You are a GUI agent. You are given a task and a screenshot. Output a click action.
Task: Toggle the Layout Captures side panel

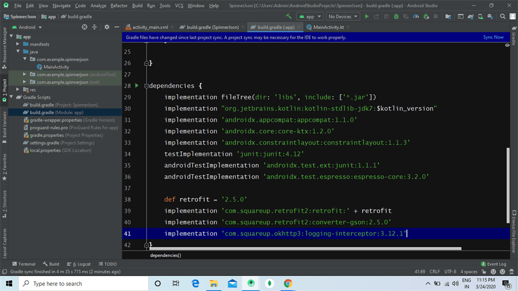pyautogui.click(x=4, y=243)
